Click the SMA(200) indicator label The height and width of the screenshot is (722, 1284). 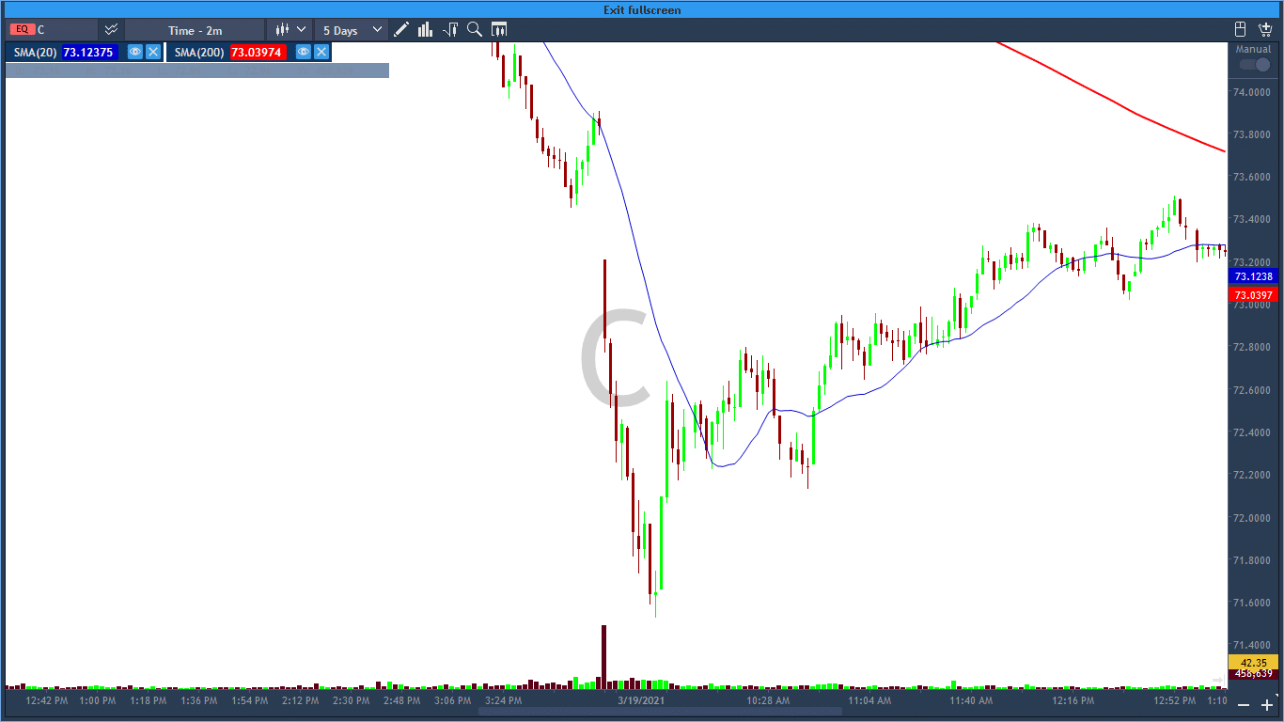click(199, 53)
